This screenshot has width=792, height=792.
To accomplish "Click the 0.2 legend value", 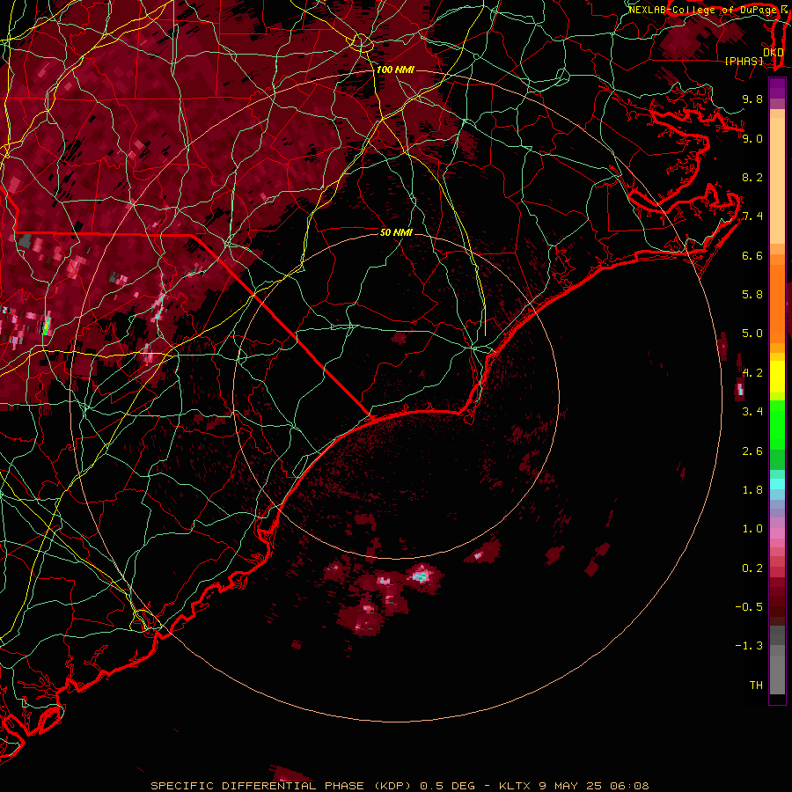I will [x=752, y=568].
